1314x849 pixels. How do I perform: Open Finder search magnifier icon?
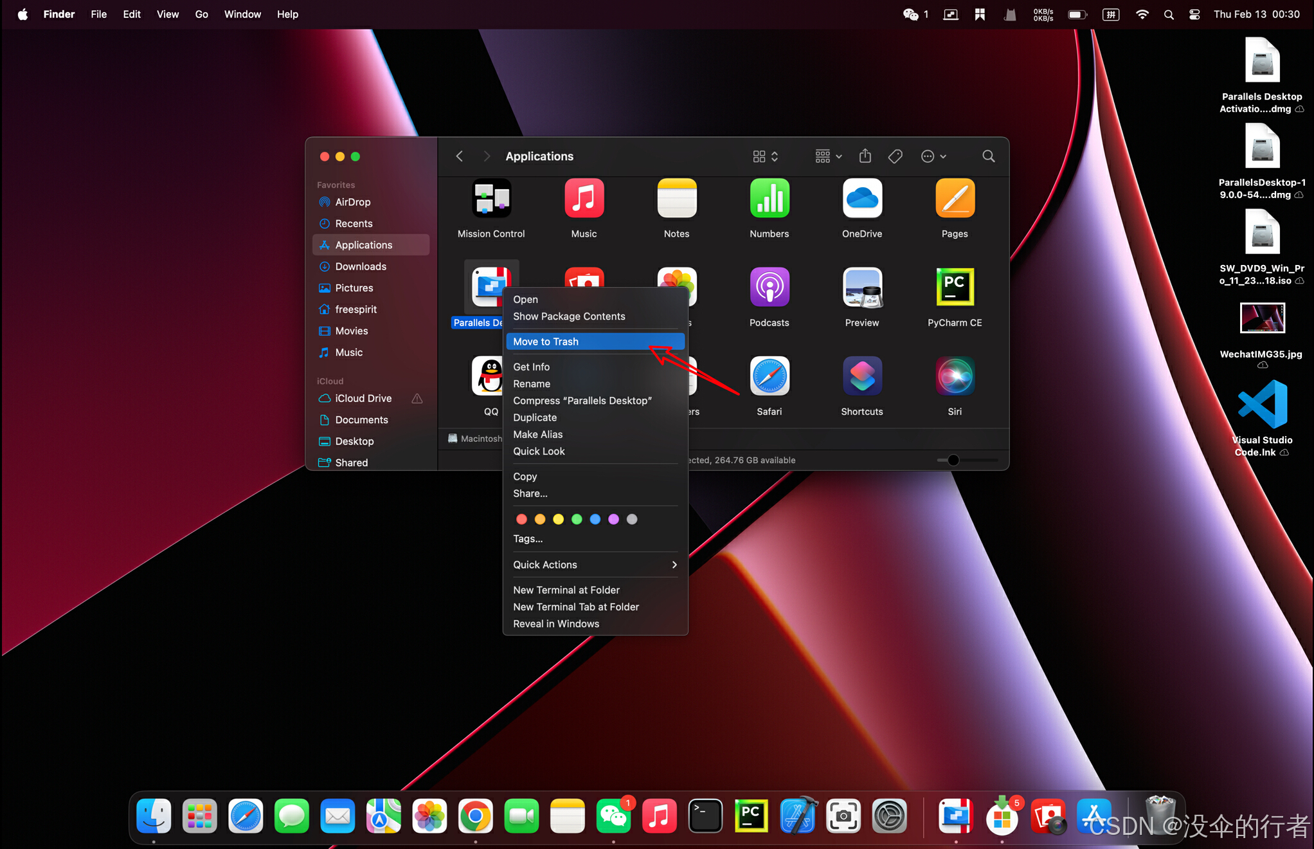988,156
